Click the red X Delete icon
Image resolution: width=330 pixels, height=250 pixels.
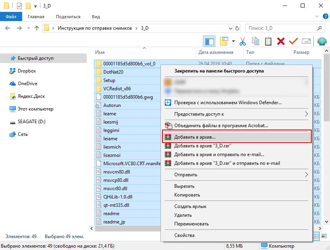tap(281, 41)
